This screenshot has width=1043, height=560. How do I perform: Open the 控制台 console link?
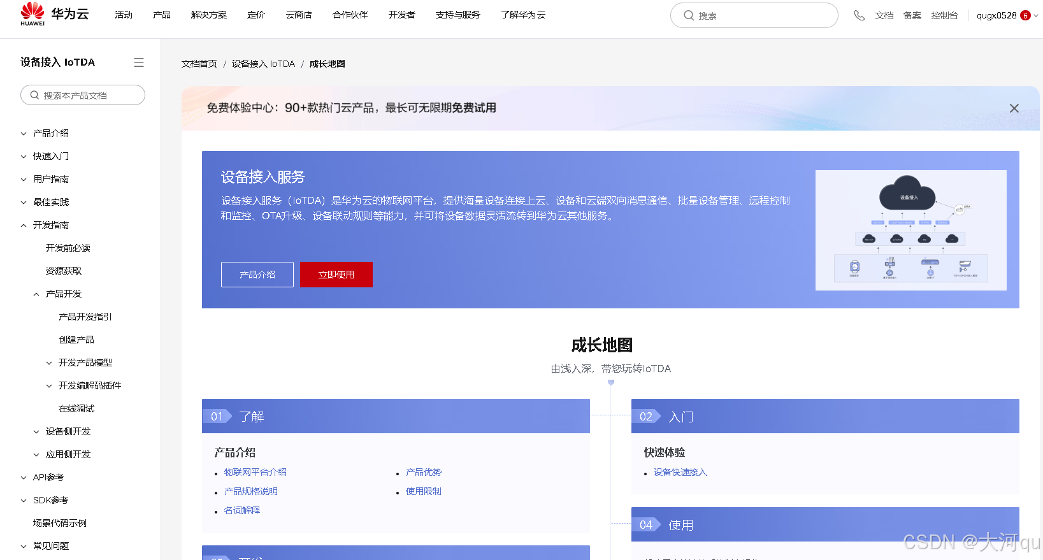point(944,15)
